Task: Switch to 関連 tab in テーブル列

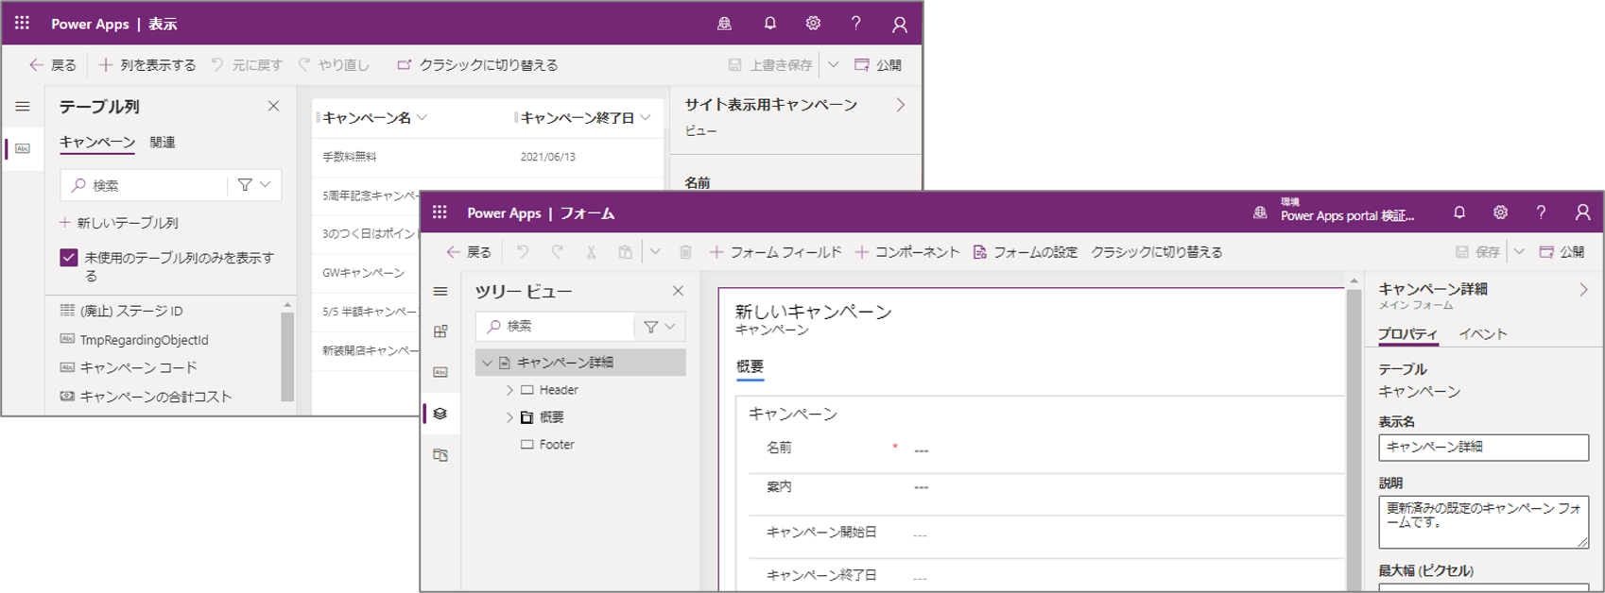Action: pos(163,143)
